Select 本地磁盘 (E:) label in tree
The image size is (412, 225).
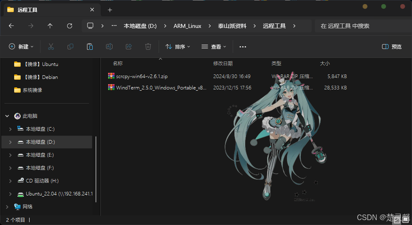[40, 155]
